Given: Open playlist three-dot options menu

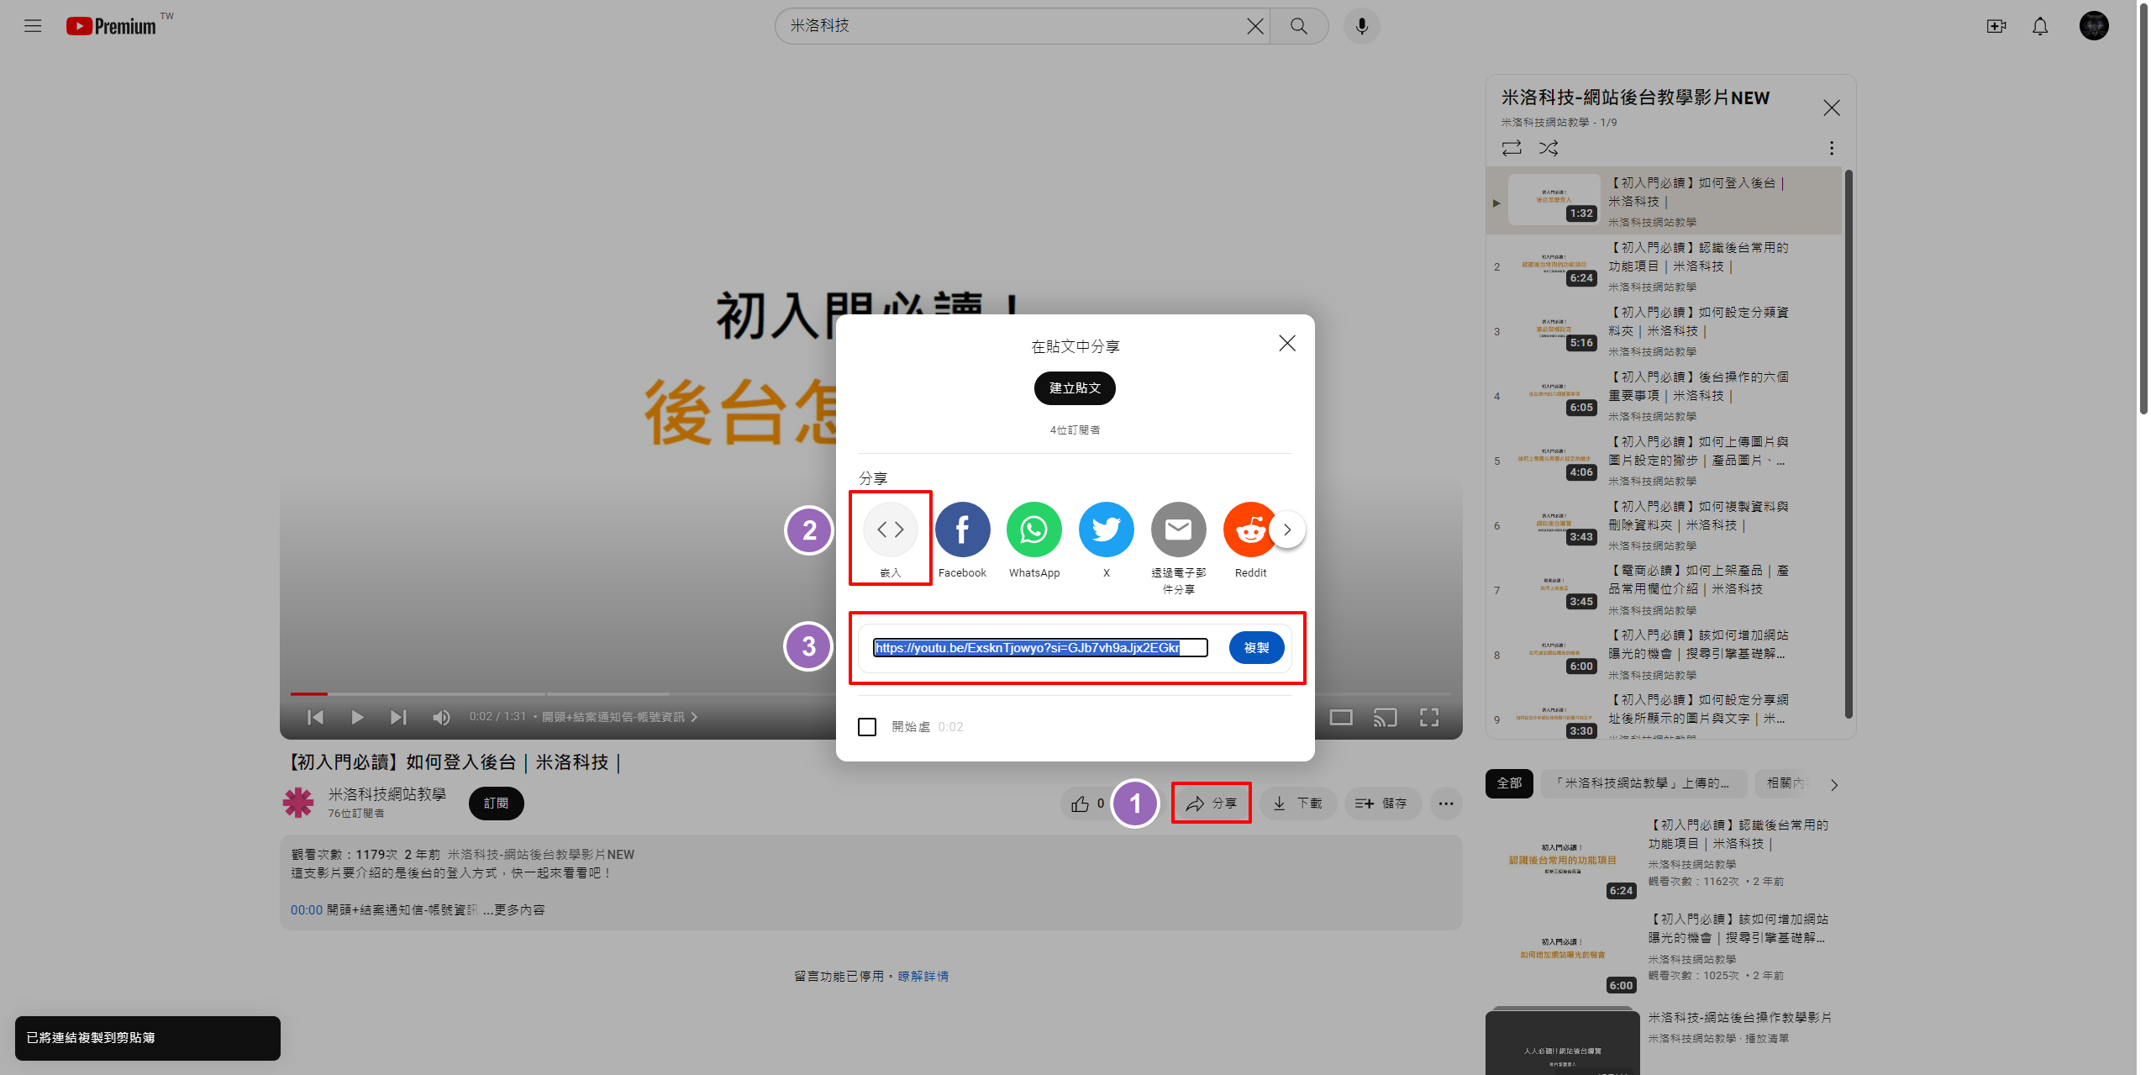Looking at the screenshot, I should (1832, 148).
